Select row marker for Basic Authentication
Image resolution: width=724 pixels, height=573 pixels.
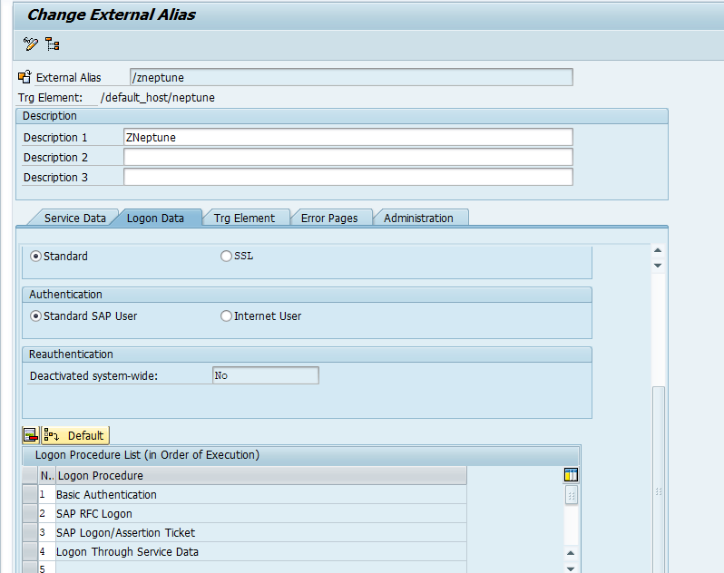(30, 494)
